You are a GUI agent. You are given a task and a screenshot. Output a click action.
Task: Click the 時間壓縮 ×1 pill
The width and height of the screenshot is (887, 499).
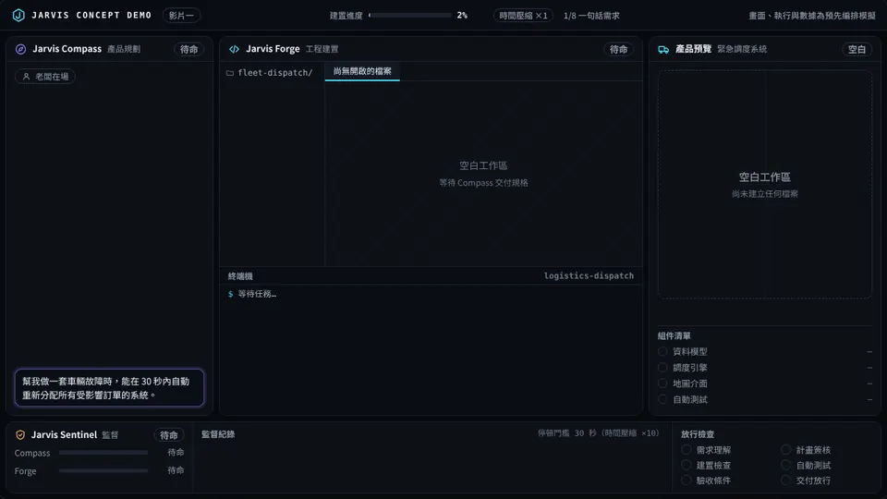click(523, 16)
